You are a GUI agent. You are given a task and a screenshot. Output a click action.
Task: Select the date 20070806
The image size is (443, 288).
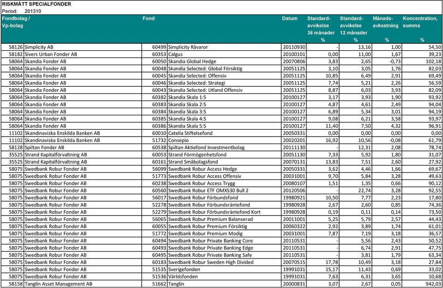(x=294, y=61)
